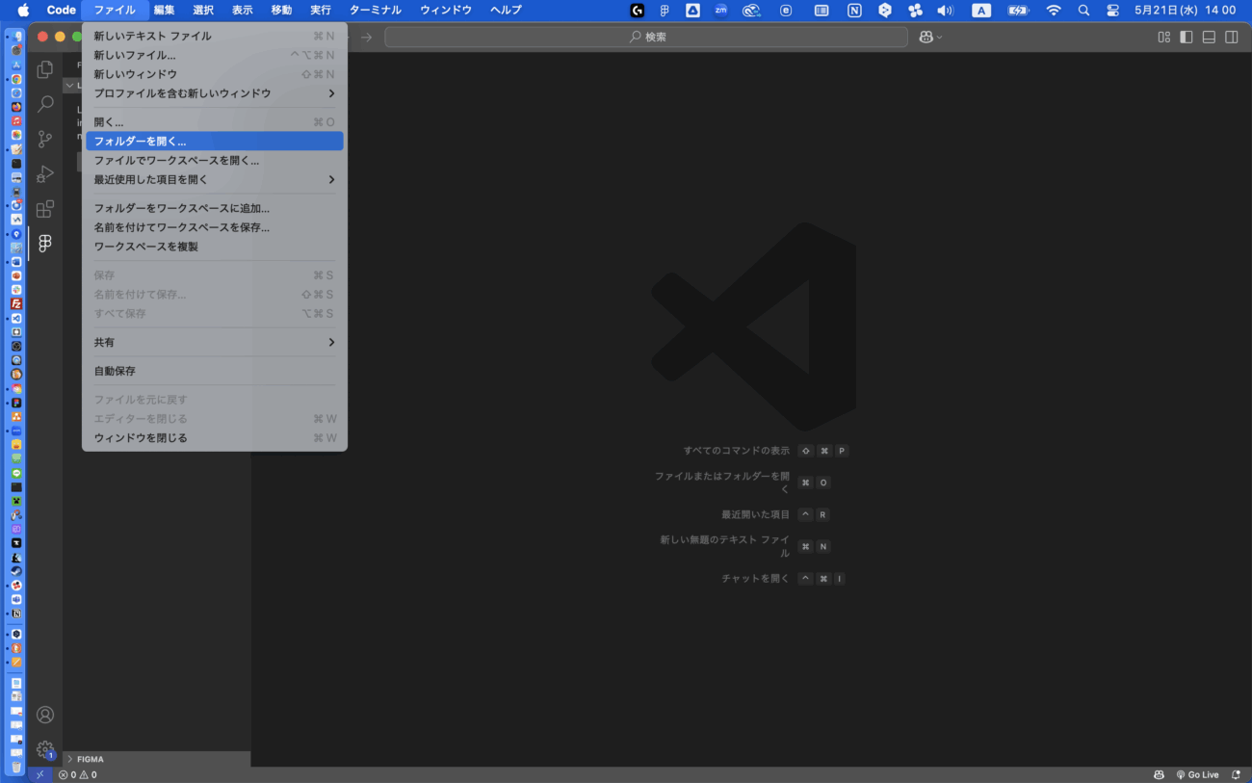The width and height of the screenshot is (1252, 783).
Task: Click the Accounts icon in activity bar
Action: pos(44,715)
